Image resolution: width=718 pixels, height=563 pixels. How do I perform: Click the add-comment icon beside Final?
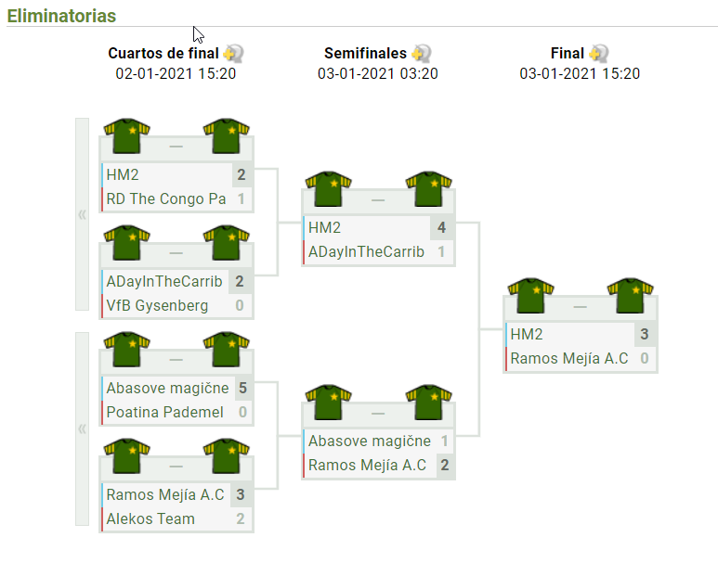click(x=598, y=54)
